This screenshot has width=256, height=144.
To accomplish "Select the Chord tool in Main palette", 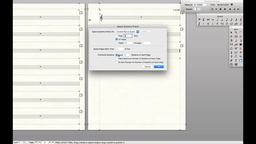I will tap(236, 52).
